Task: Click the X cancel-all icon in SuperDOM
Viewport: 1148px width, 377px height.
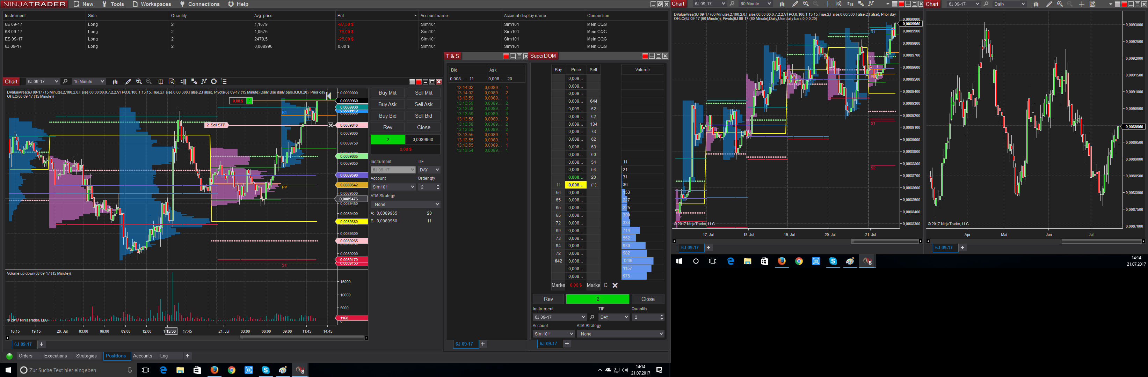Action: (x=615, y=285)
